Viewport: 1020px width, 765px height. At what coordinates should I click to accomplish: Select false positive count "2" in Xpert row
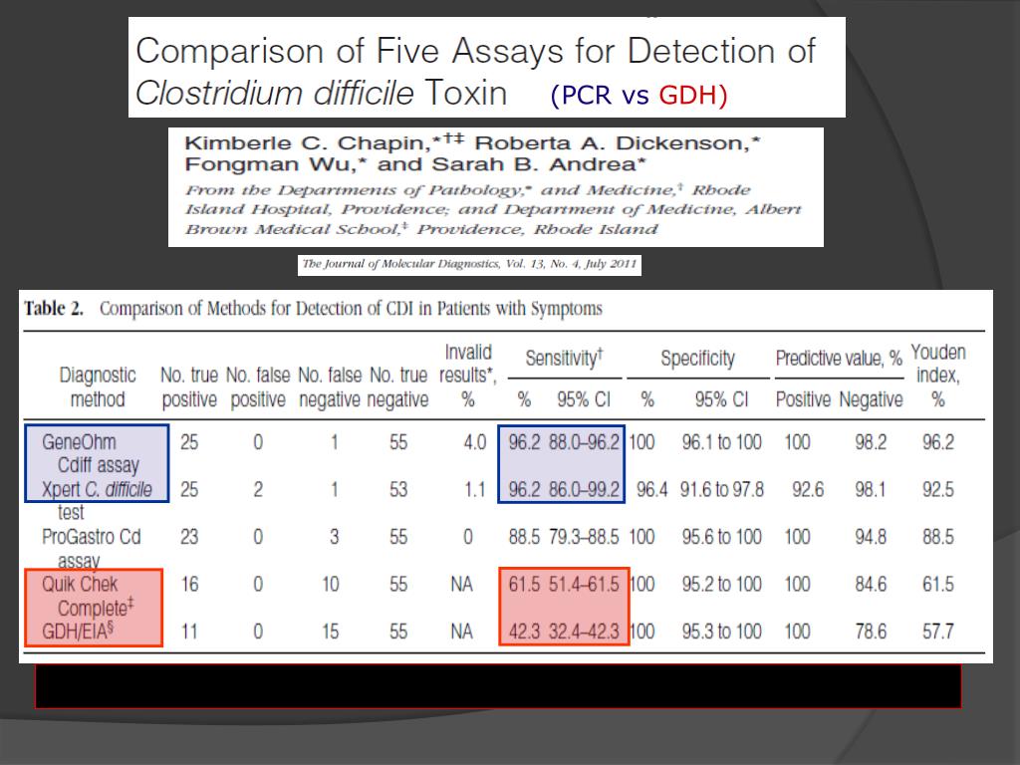(258, 489)
